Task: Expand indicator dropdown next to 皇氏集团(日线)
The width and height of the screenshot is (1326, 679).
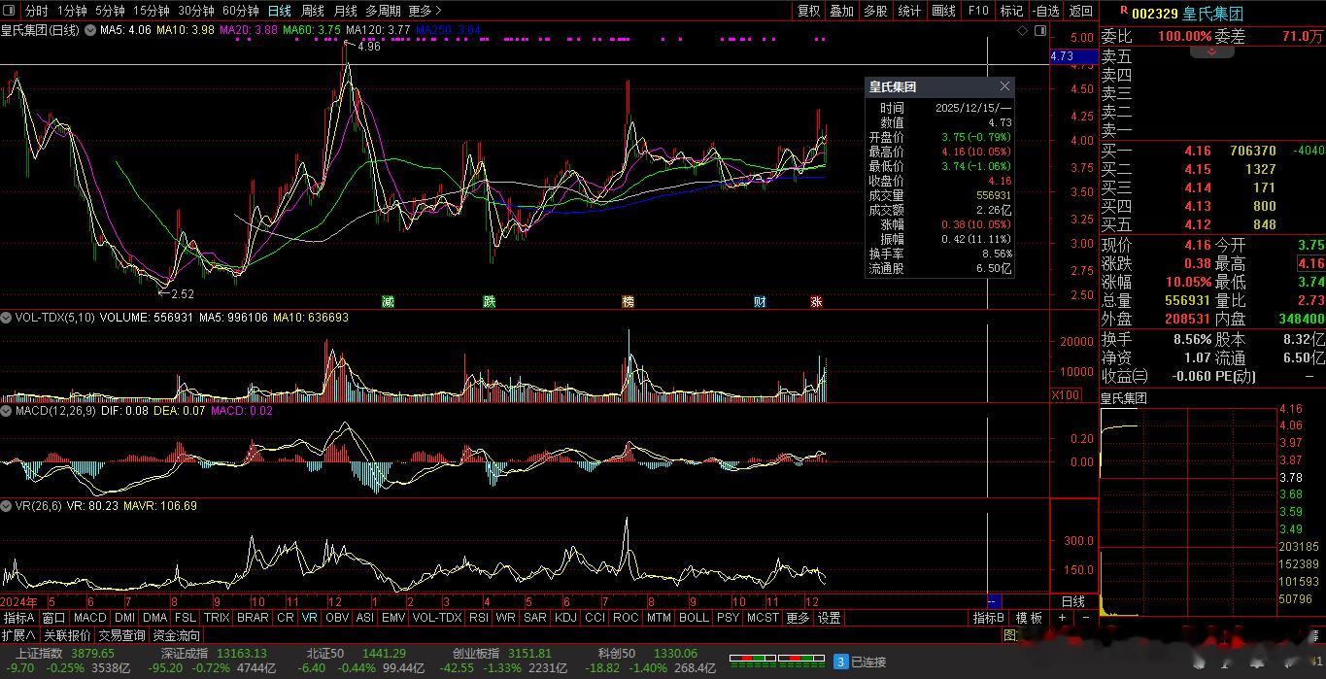Action: 90,30
